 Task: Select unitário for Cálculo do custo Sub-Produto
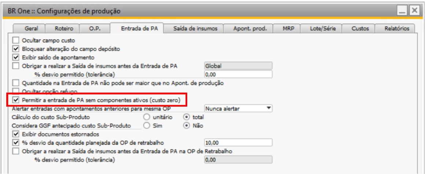147,117
